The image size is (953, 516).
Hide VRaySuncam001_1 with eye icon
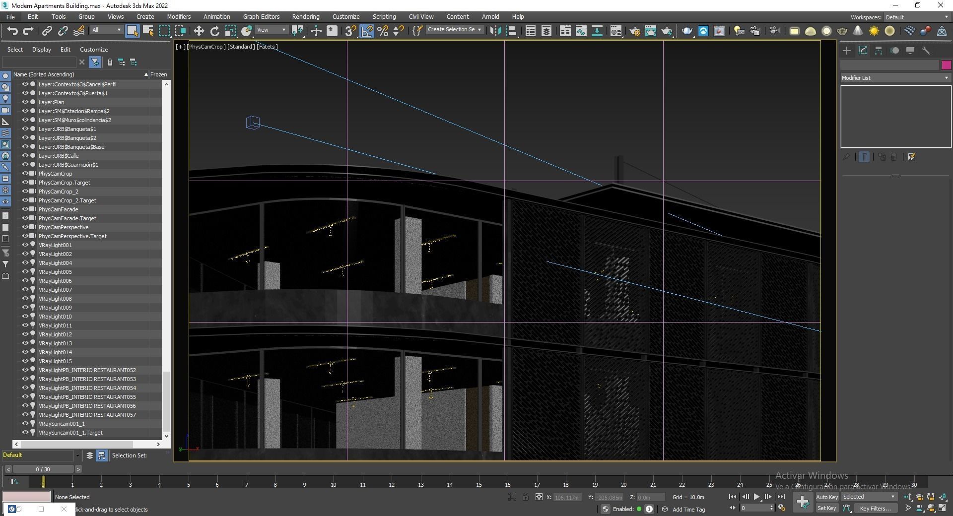25,424
